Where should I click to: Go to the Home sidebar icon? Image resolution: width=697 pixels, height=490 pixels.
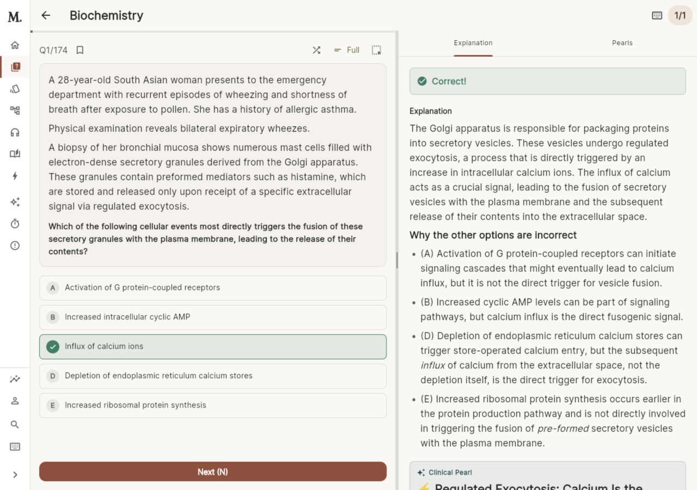(15, 45)
